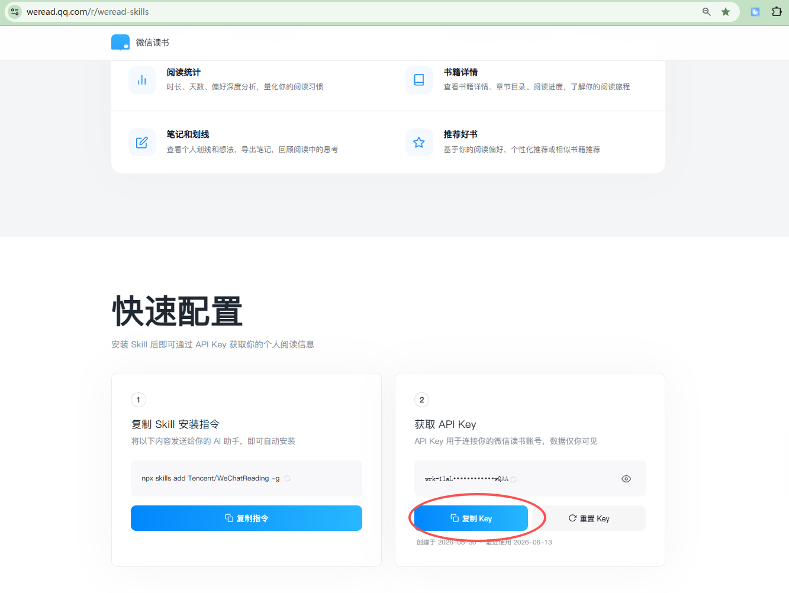Select the 笔记和划线 heading

point(188,134)
